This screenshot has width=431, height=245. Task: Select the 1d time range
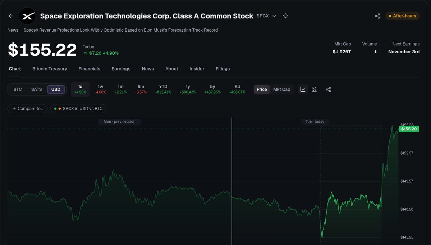80,89
